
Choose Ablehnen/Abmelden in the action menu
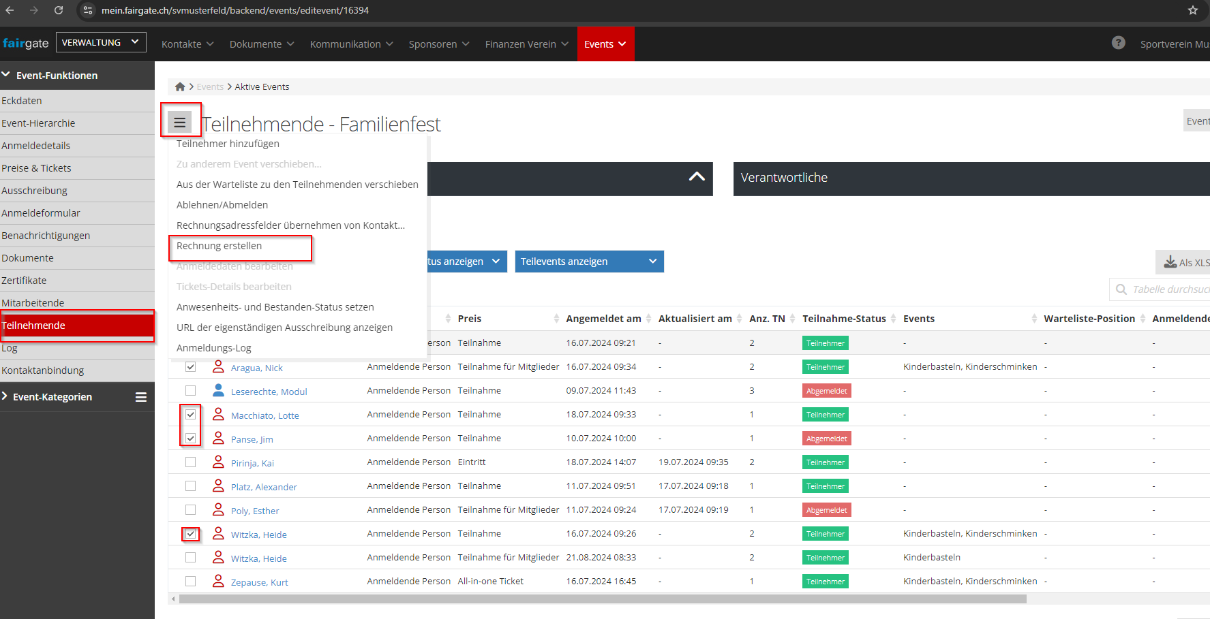[x=222, y=205]
